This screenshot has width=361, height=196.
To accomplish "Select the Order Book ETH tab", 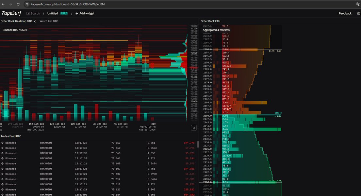I will click(x=210, y=21).
